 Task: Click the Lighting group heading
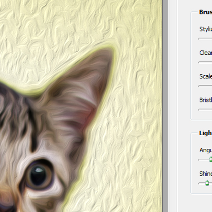coord(206,133)
